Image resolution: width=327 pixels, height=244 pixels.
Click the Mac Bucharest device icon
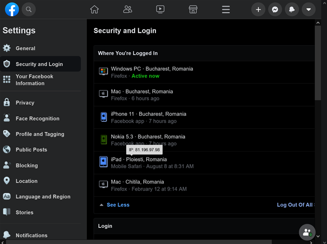pos(103,94)
